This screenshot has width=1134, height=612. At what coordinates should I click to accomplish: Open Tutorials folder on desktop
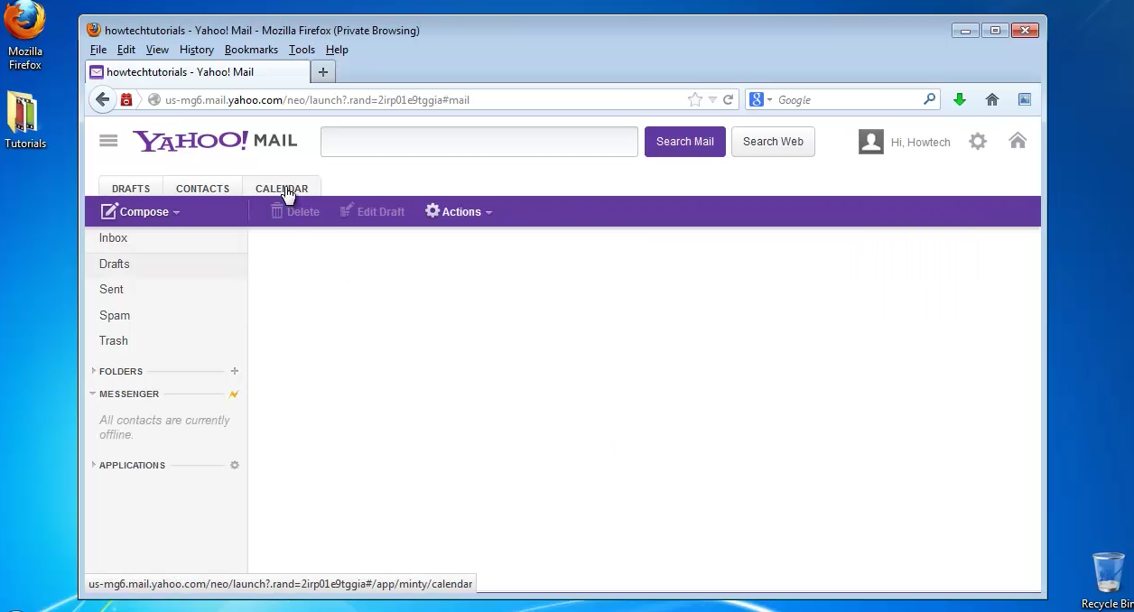(x=25, y=120)
